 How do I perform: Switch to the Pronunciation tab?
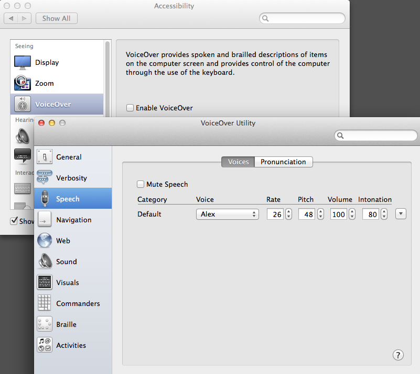click(x=283, y=162)
